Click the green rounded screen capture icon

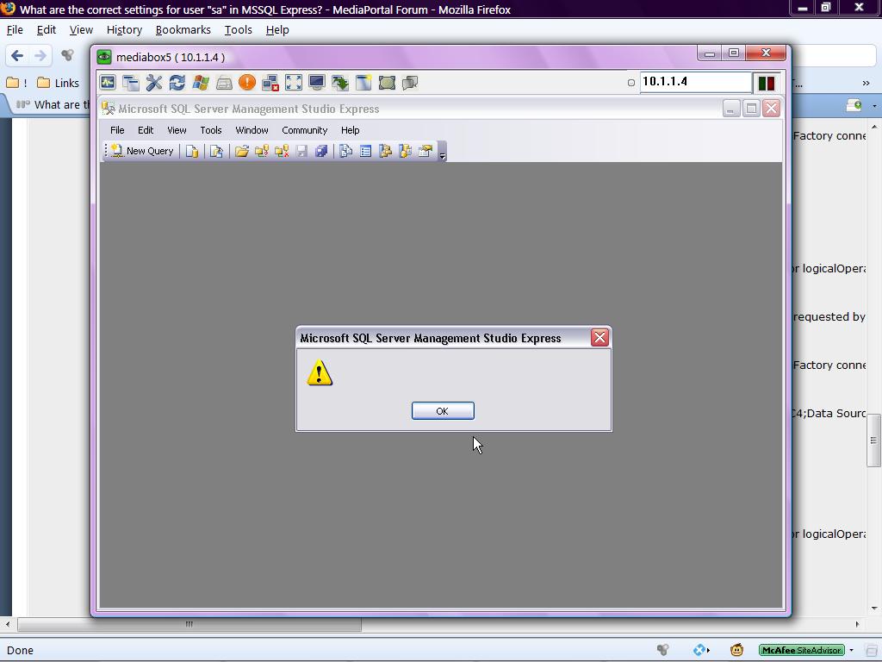[x=387, y=83]
